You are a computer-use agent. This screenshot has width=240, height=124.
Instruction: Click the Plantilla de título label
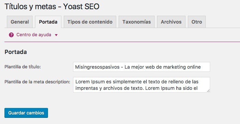(23, 67)
